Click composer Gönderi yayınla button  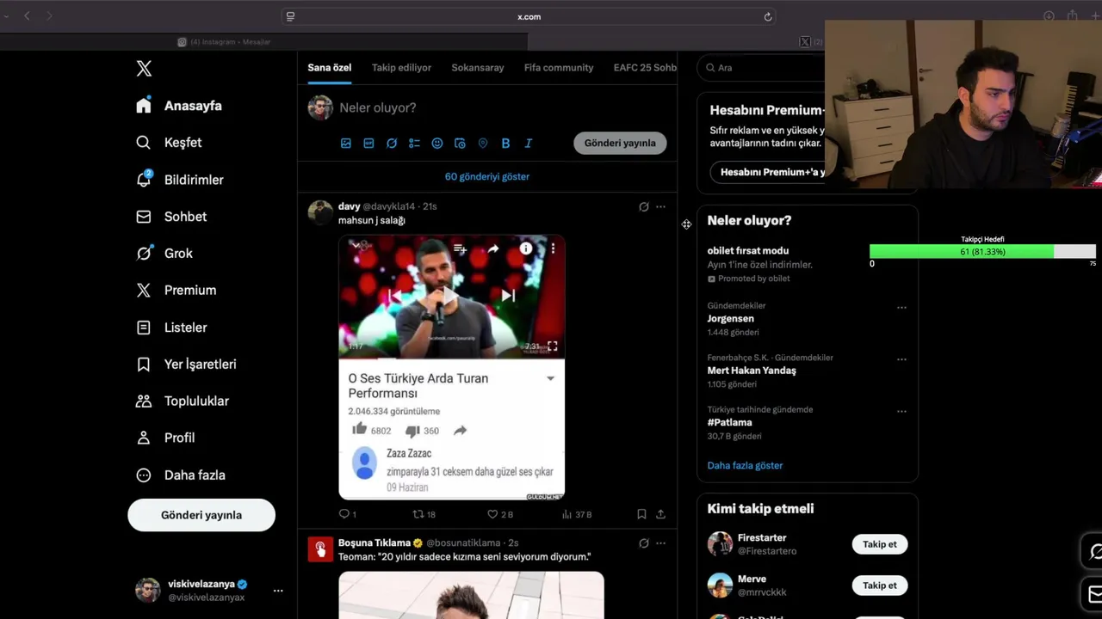(x=620, y=144)
